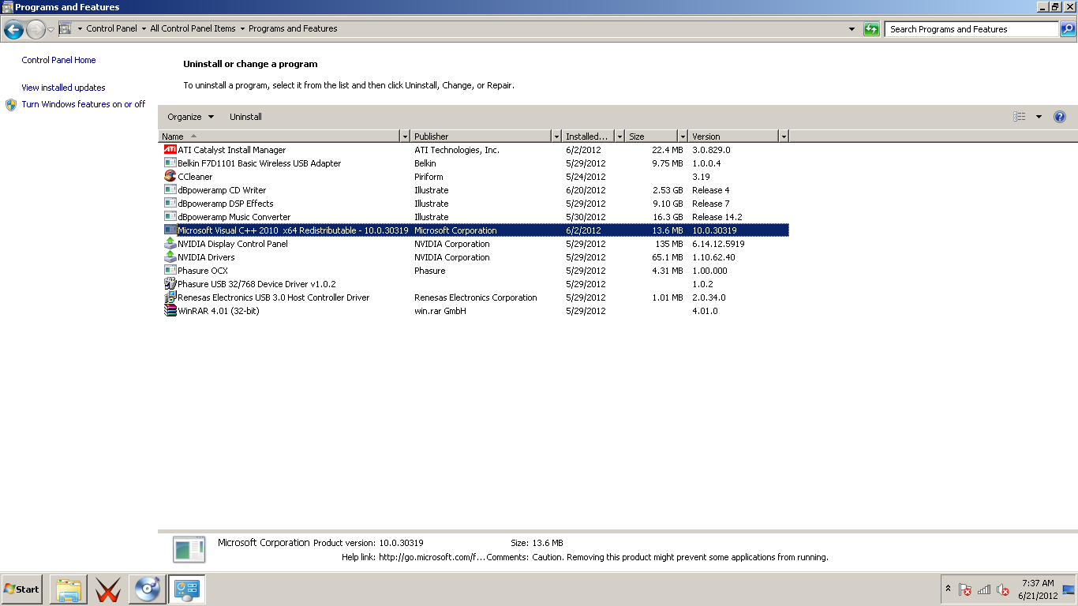This screenshot has width=1078, height=606.
Task: Sort by the Version column header
Action: [x=734, y=137]
